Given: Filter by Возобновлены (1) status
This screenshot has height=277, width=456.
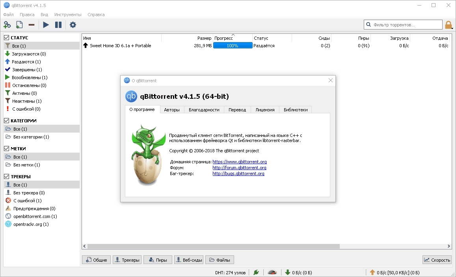Looking at the screenshot, I should [30, 77].
